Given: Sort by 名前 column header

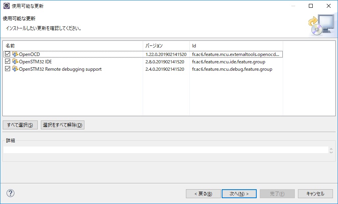Looking at the screenshot, I should [x=73, y=46].
